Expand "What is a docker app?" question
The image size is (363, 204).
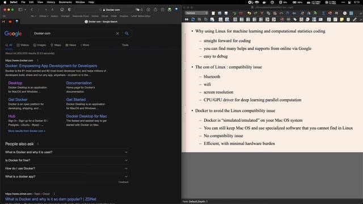[66, 176]
